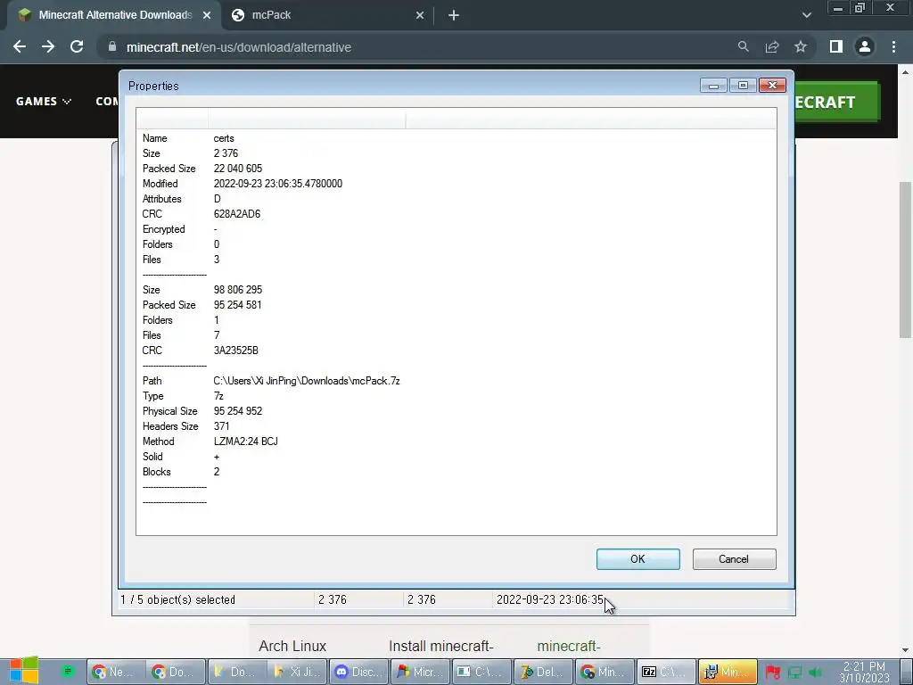This screenshot has height=685, width=913.
Task: Click the 'Install minecraft-' text on page
Action: (440, 646)
